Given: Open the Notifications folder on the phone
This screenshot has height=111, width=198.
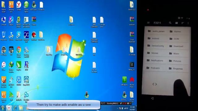Looking at the screenshot, I should [x=156, y=60].
